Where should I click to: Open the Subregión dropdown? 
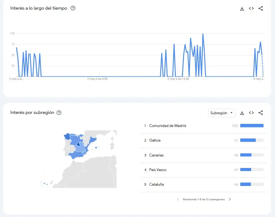(221, 113)
